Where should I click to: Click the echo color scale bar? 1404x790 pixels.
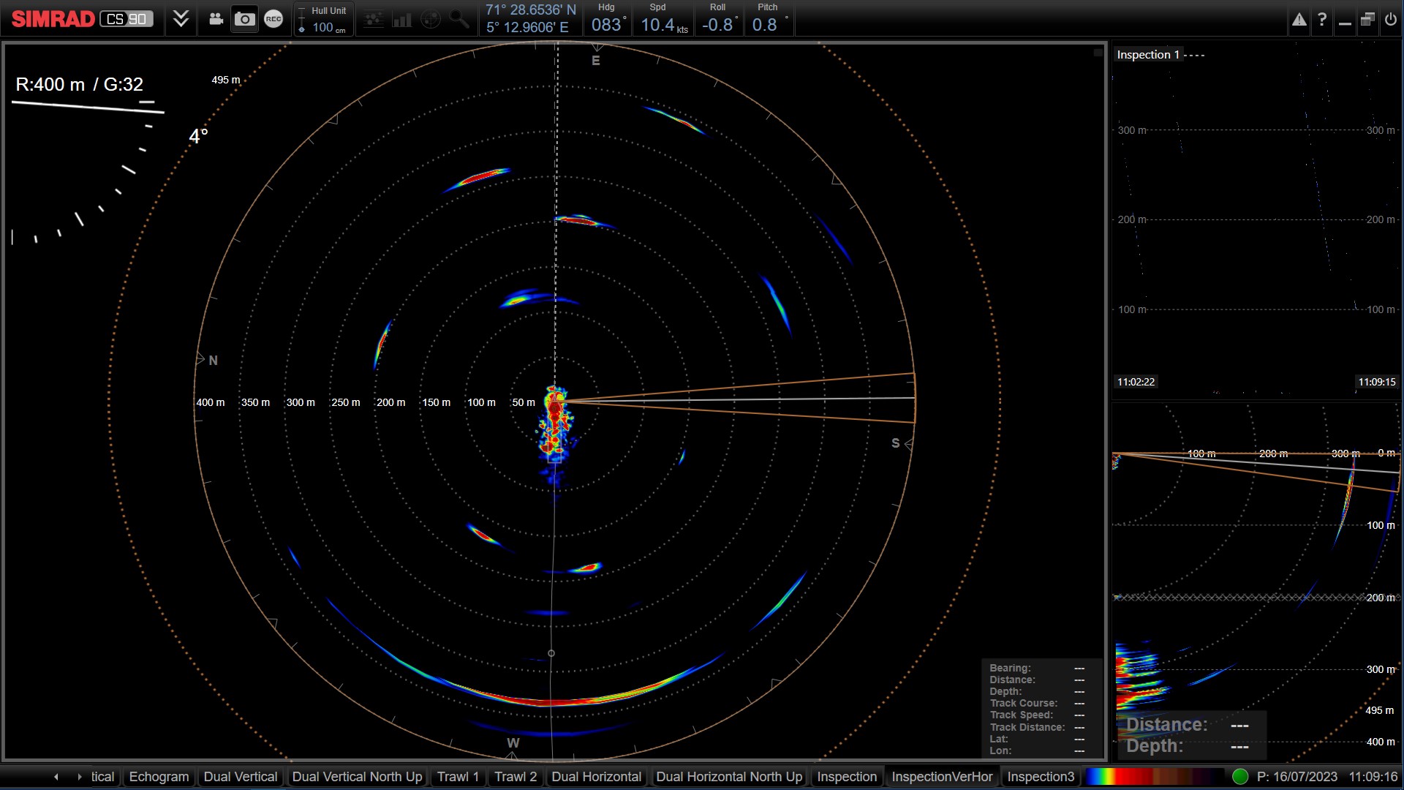click(1154, 776)
